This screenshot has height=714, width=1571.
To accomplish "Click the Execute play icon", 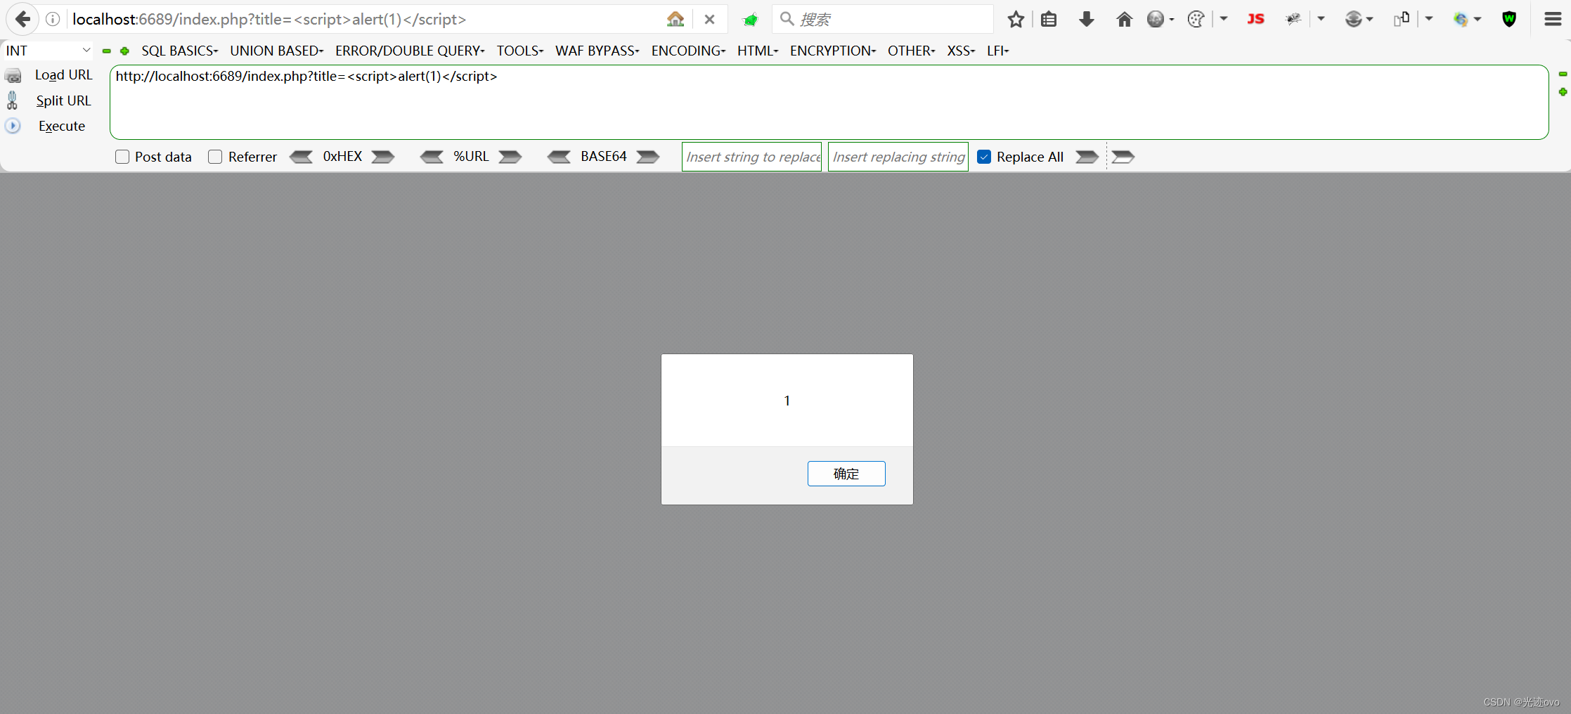I will (13, 126).
